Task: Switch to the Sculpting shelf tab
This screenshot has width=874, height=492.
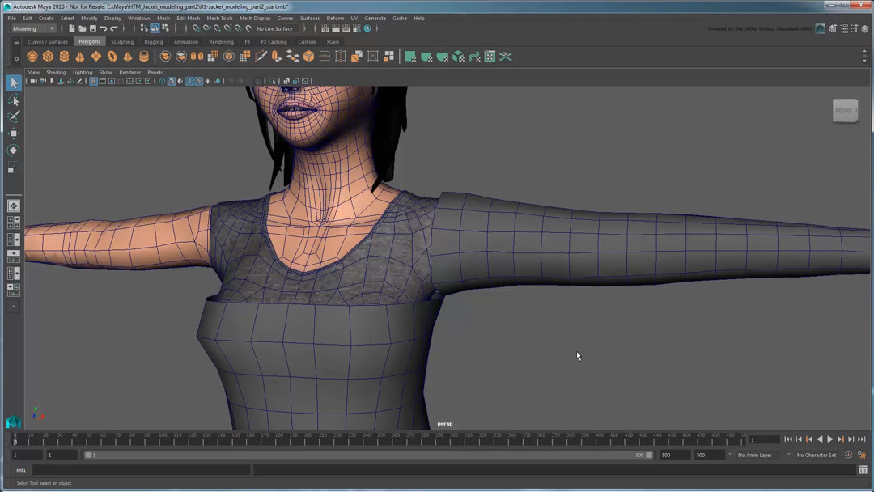Action: [122, 41]
